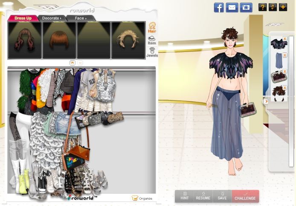Viewport: 296px width, 206px height.
Task: Click the SAVE button
Action: 222,196
